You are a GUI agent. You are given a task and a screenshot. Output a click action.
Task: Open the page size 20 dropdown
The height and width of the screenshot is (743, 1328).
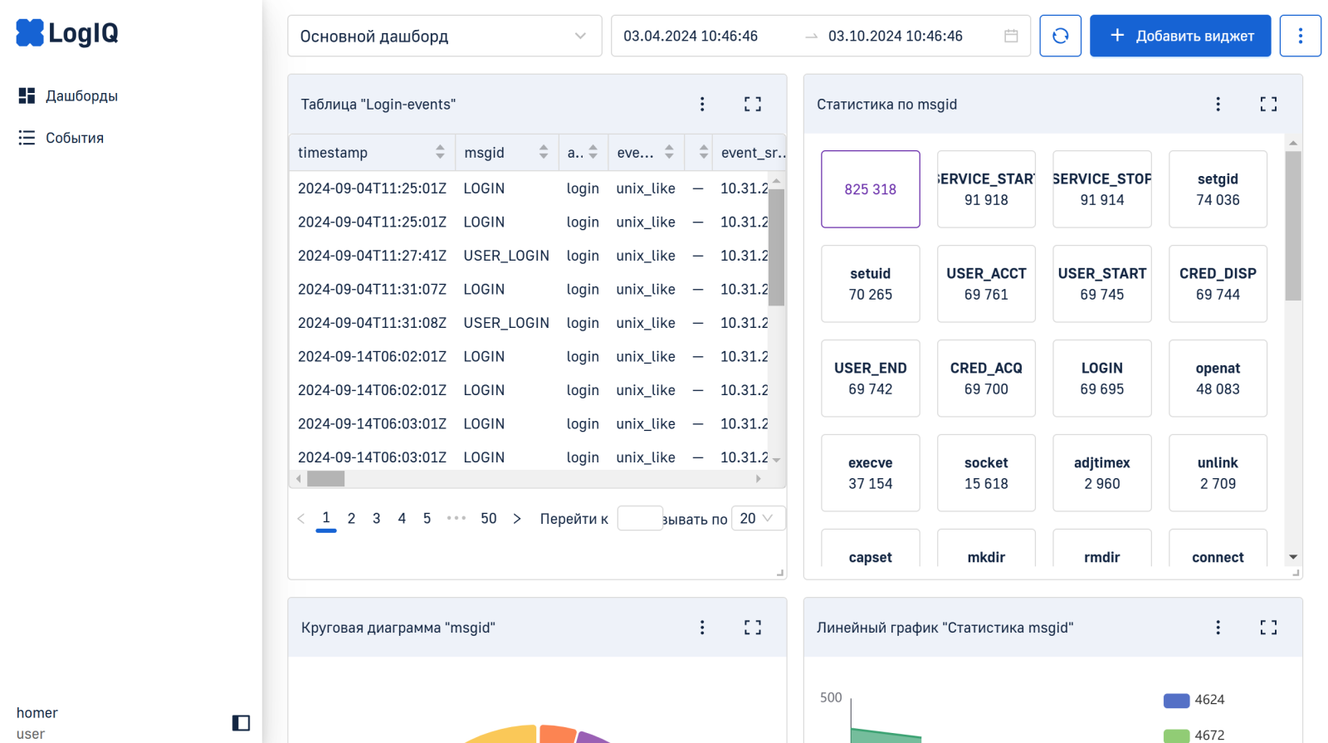756,518
